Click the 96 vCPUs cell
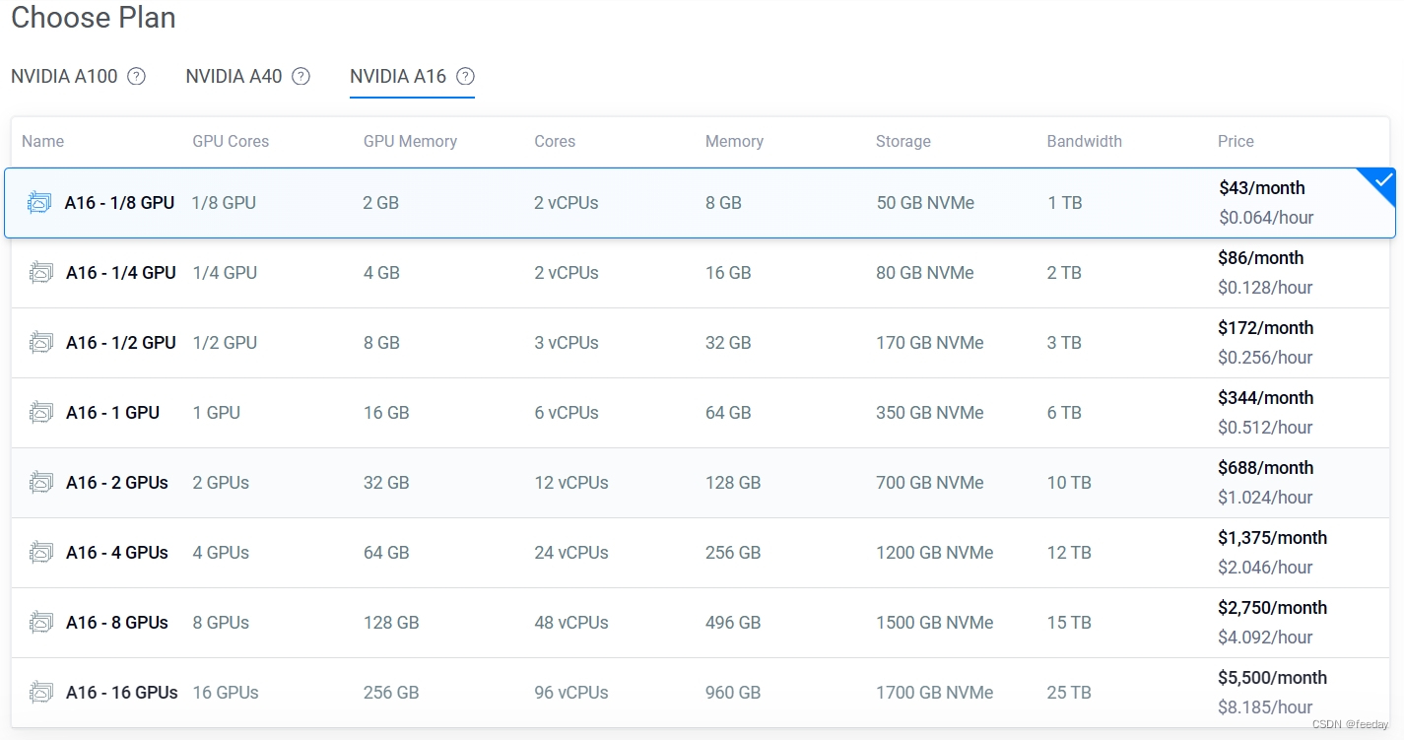 click(571, 693)
